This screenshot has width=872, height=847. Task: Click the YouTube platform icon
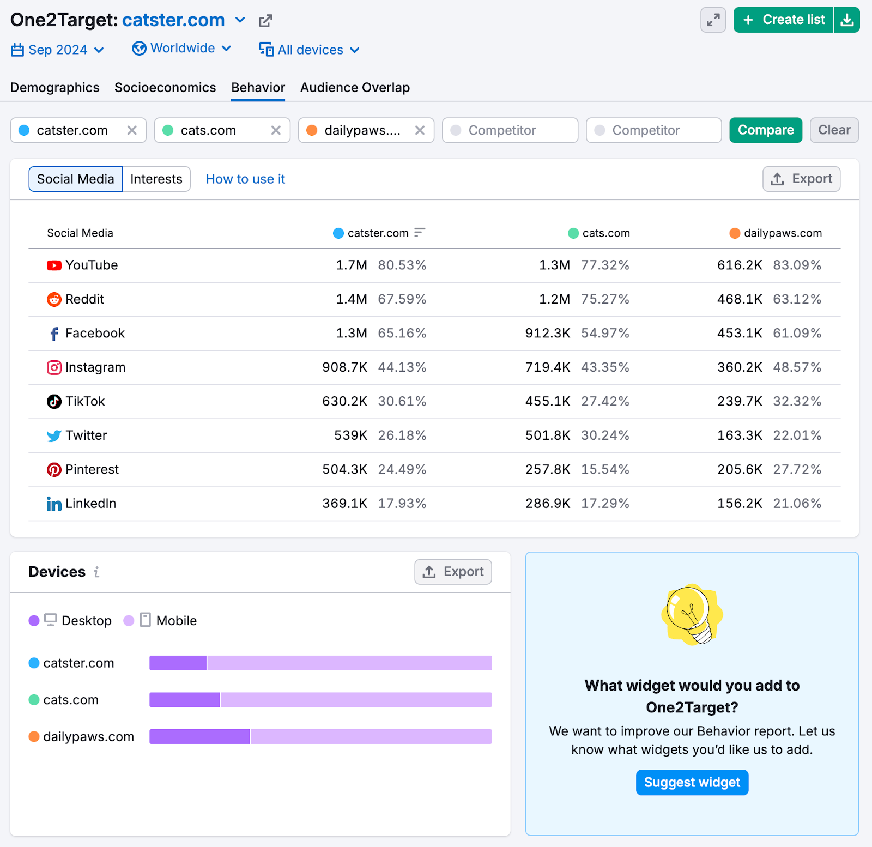53,265
